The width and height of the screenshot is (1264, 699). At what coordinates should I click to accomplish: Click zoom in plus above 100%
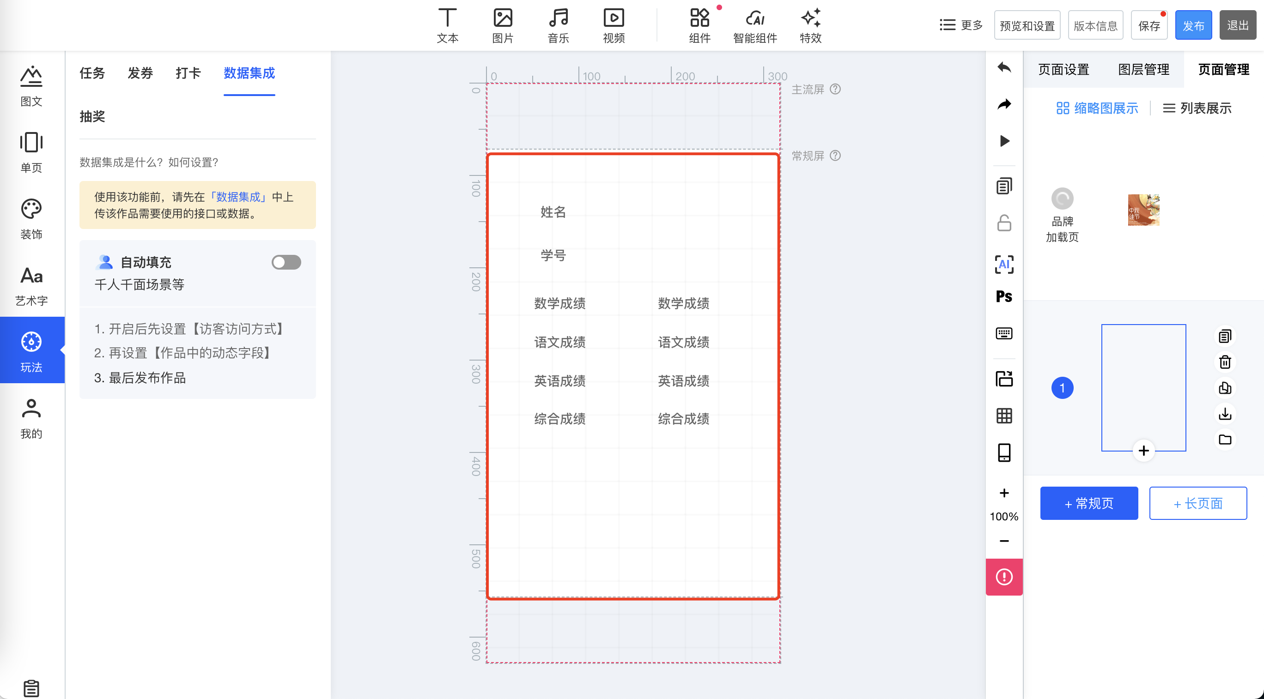1004,493
